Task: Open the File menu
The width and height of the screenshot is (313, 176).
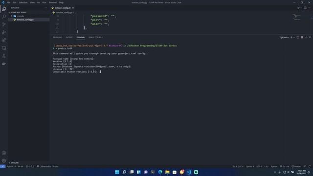Action: [9, 2]
